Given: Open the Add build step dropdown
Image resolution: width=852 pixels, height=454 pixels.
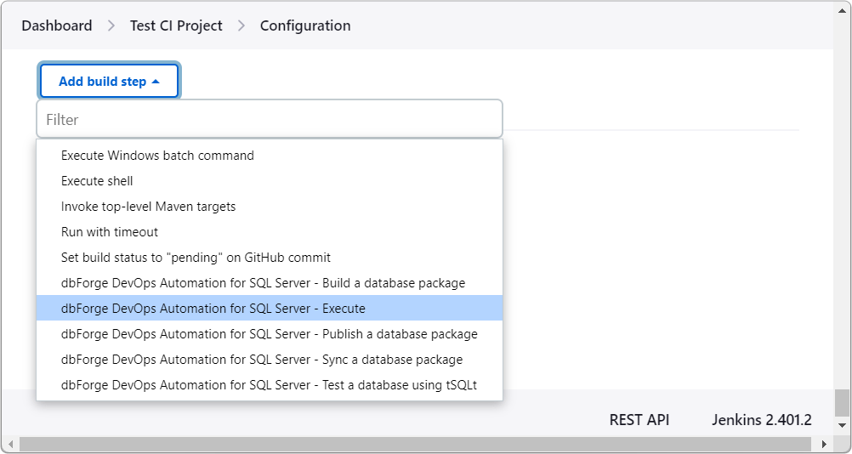Looking at the screenshot, I should coord(109,82).
